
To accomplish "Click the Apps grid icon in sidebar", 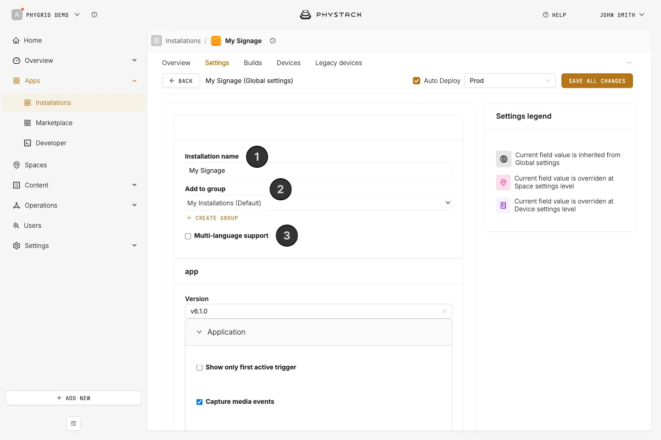I will click(x=17, y=81).
